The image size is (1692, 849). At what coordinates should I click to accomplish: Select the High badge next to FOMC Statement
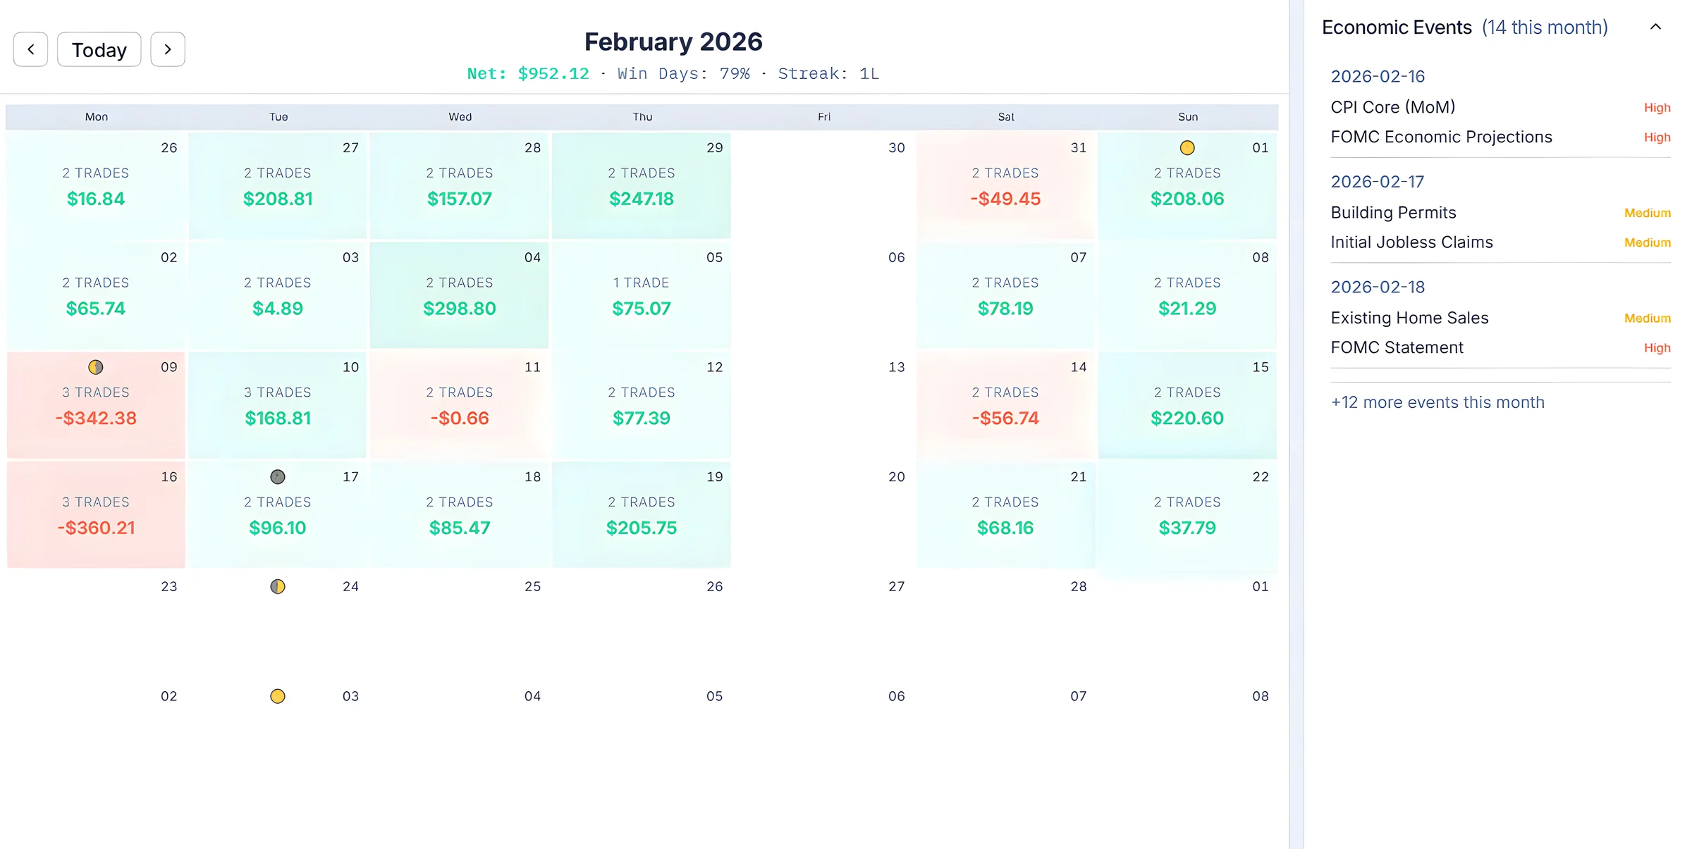click(x=1657, y=347)
